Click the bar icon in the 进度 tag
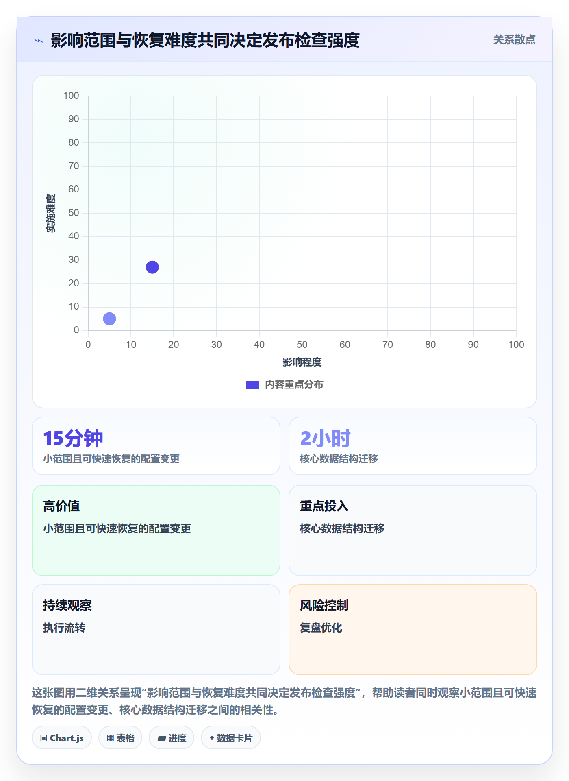569x781 pixels. click(161, 738)
